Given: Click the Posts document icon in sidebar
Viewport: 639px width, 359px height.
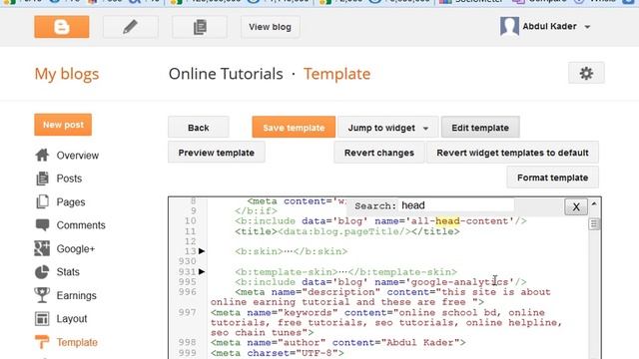Looking at the screenshot, I should [42, 179].
